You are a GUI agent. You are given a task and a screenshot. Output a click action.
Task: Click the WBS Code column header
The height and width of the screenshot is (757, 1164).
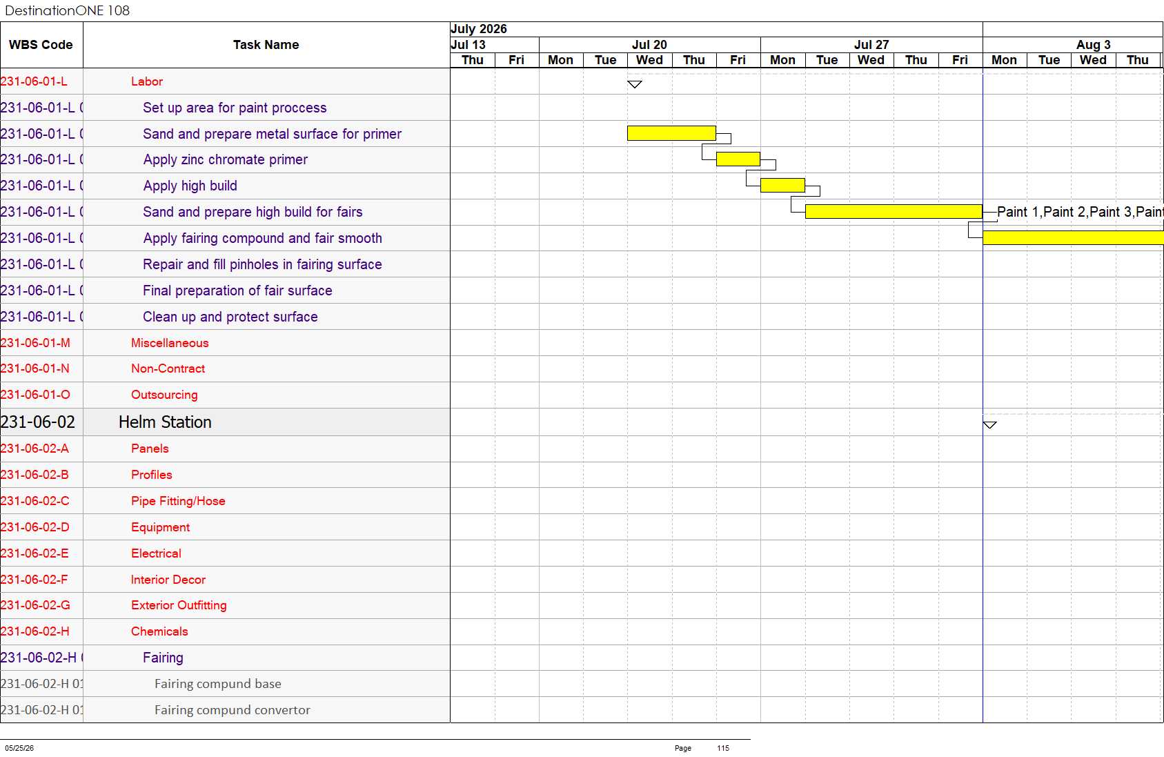click(x=41, y=45)
